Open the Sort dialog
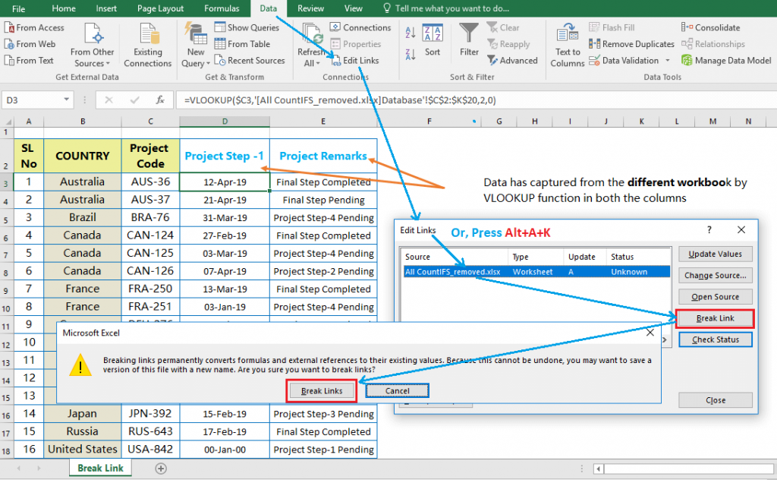This screenshot has height=480, width=777. click(x=432, y=41)
